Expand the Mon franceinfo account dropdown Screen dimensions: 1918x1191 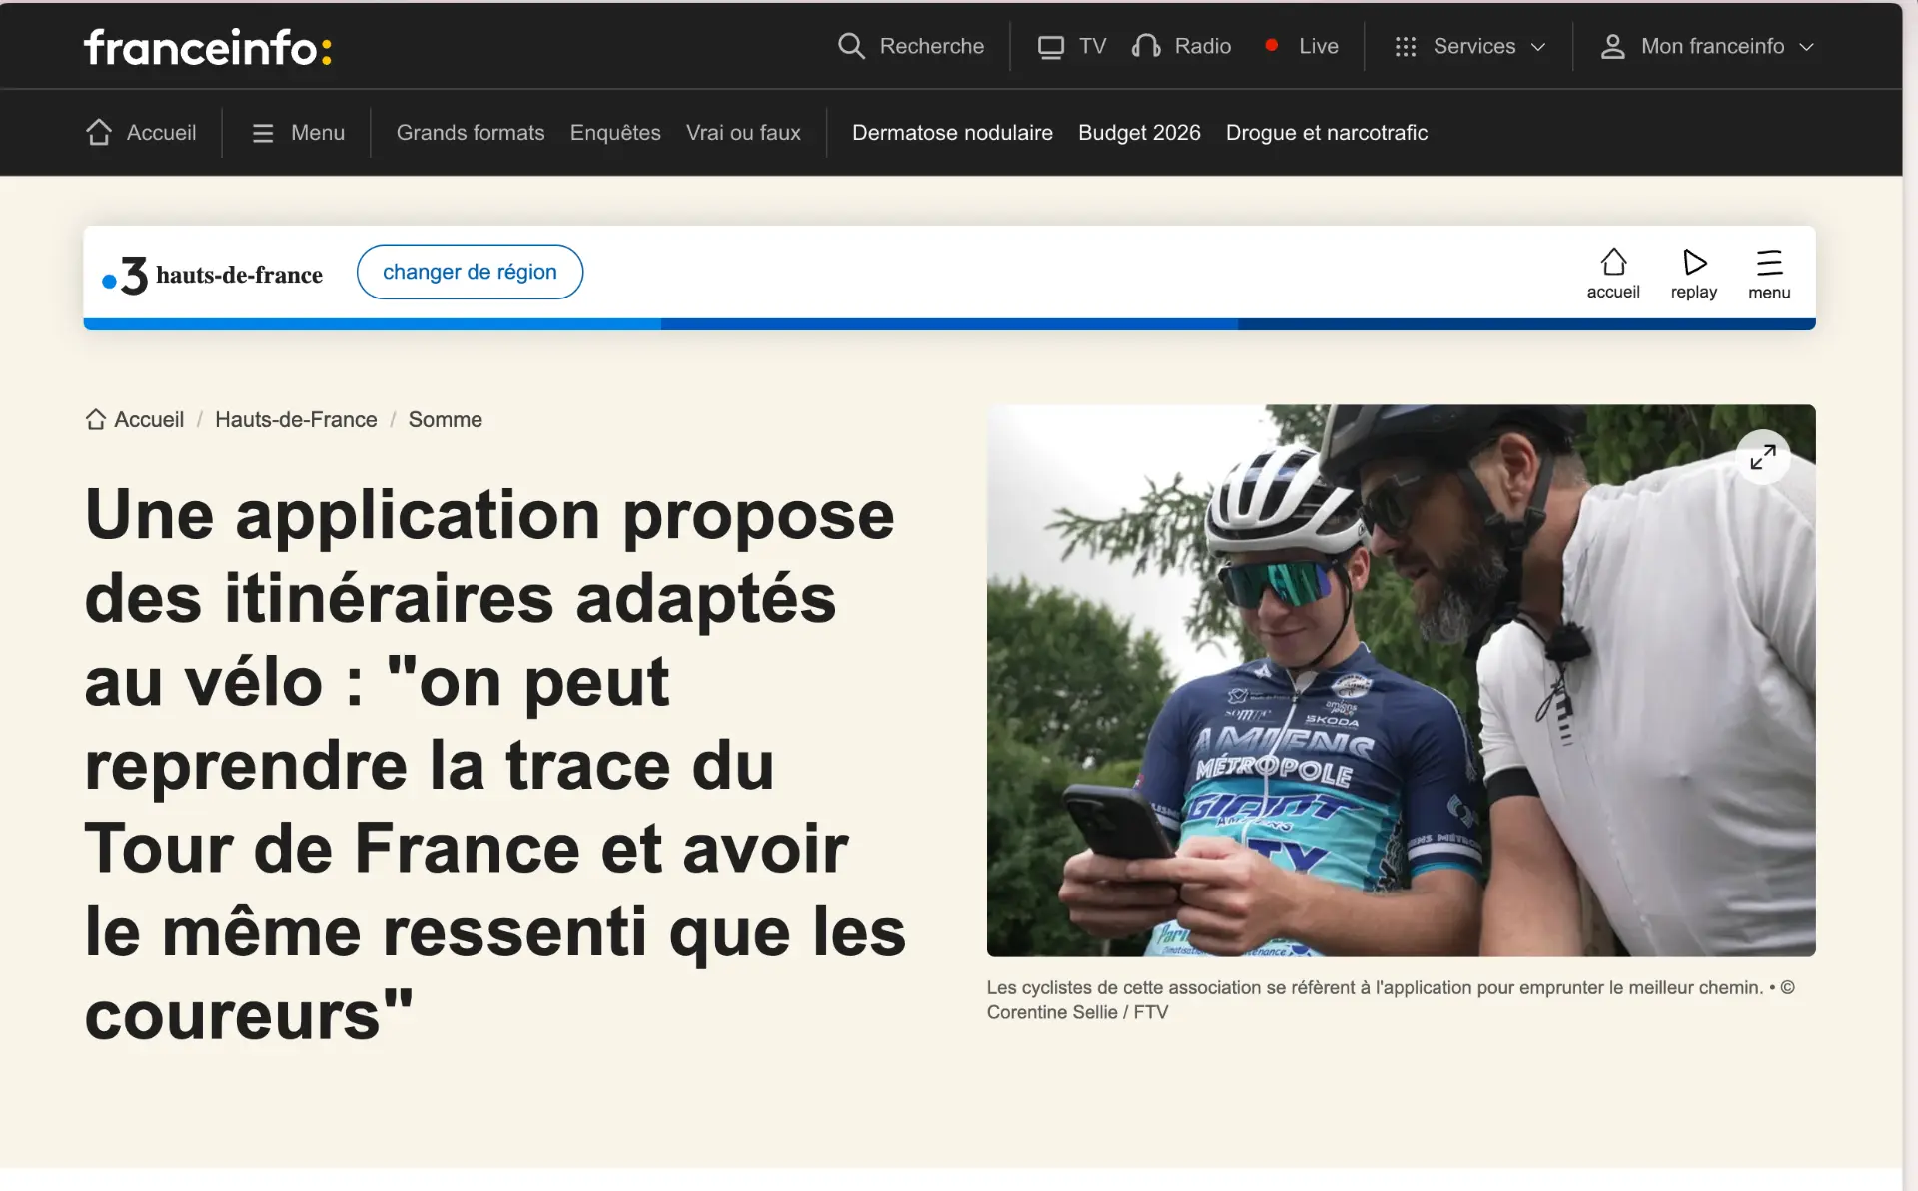pos(1709,46)
